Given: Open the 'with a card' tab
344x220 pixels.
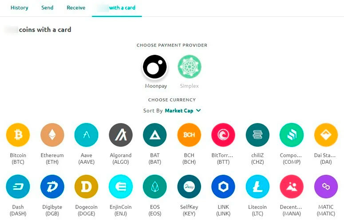Looking at the screenshot, I should [x=117, y=8].
